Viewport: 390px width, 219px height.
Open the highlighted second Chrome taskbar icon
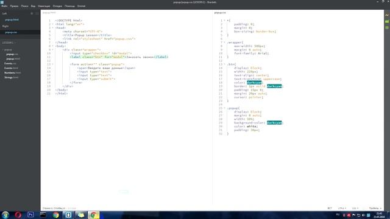93,215
